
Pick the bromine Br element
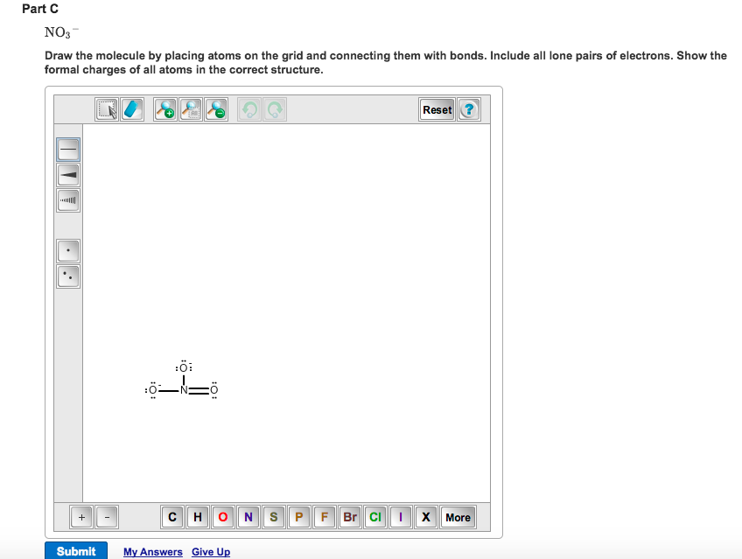tap(349, 517)
